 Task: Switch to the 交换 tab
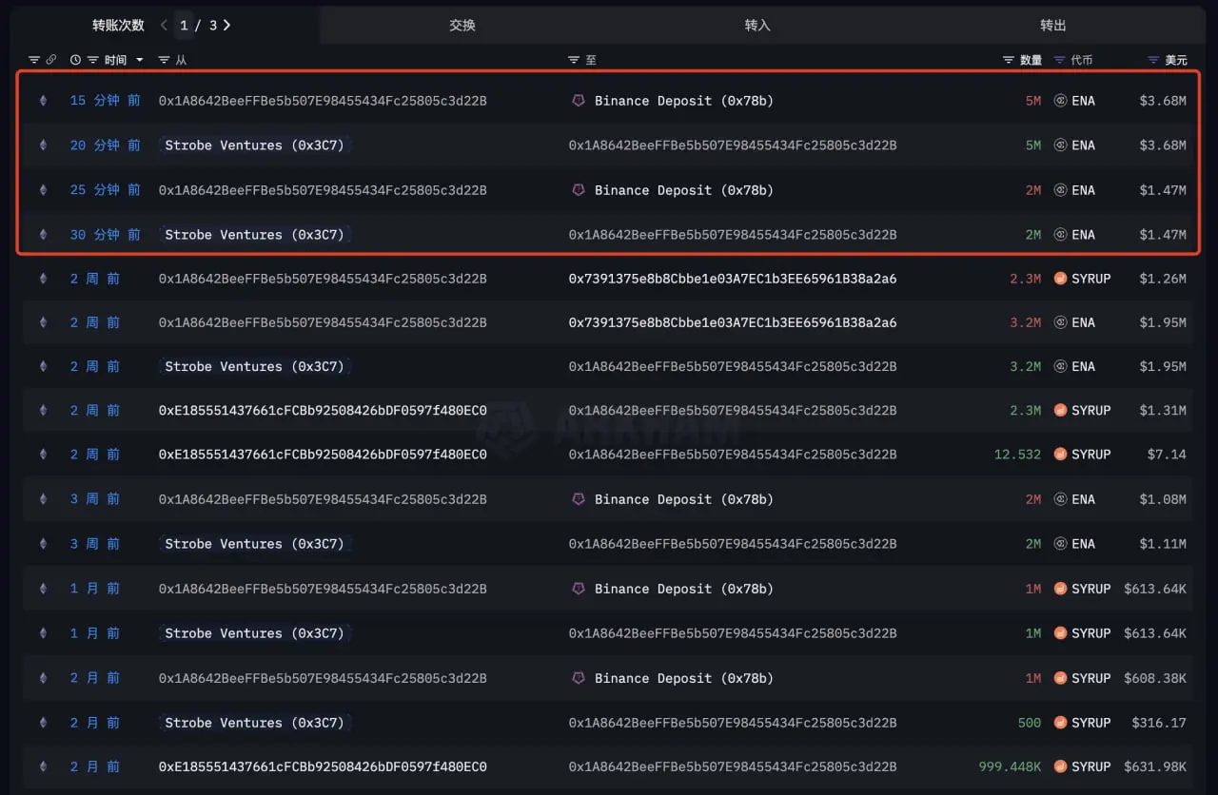click(x=462, y=26)
